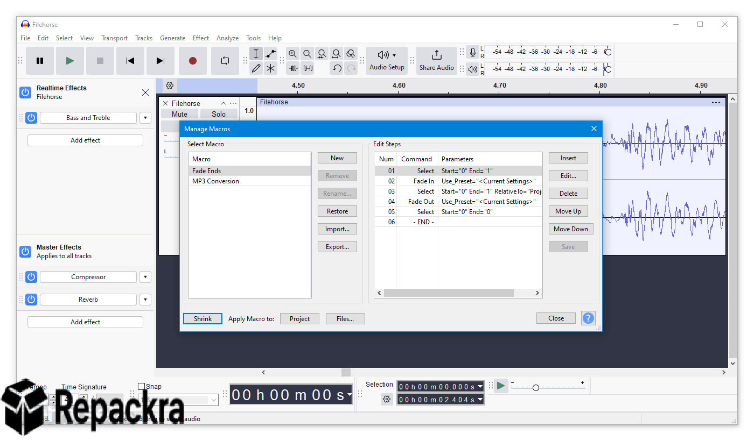Open timeline options gear icon

pyautogui.click(x=170, y=86)
